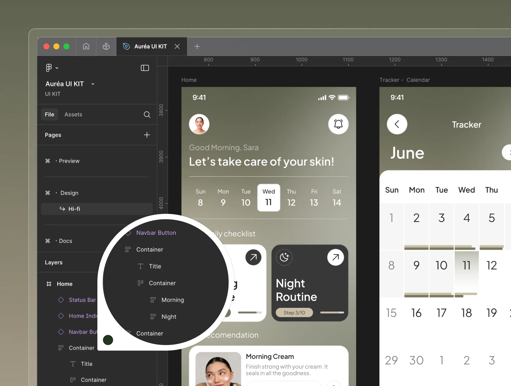The height and width of the screenshot is (386, 511).
Task: Select Wed 11 in the week strip
Action: pos(269,198)
